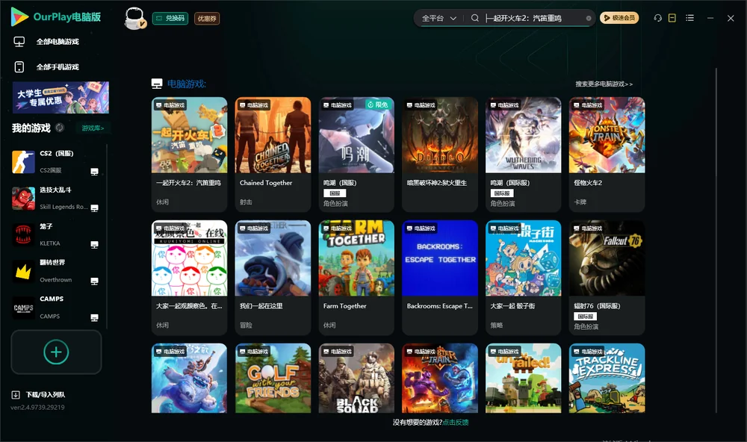
Task: Click the 极速会员 VIP button
Action: tap(619, 18)
